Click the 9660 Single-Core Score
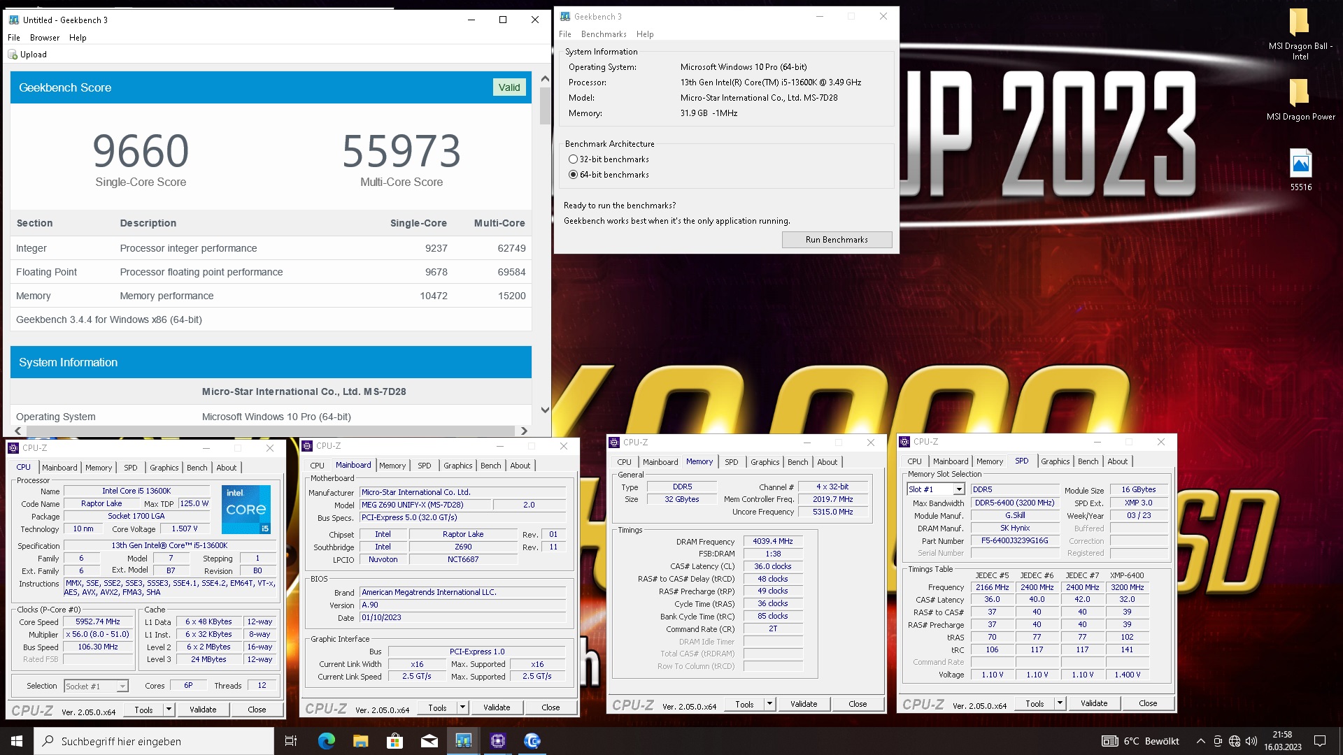The width and height of the screenshot is (1343, 755). click(141, 152)
